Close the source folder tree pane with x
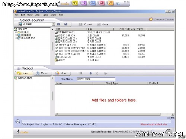The height and width of the screenshot is (139, 186). (52, 29)
